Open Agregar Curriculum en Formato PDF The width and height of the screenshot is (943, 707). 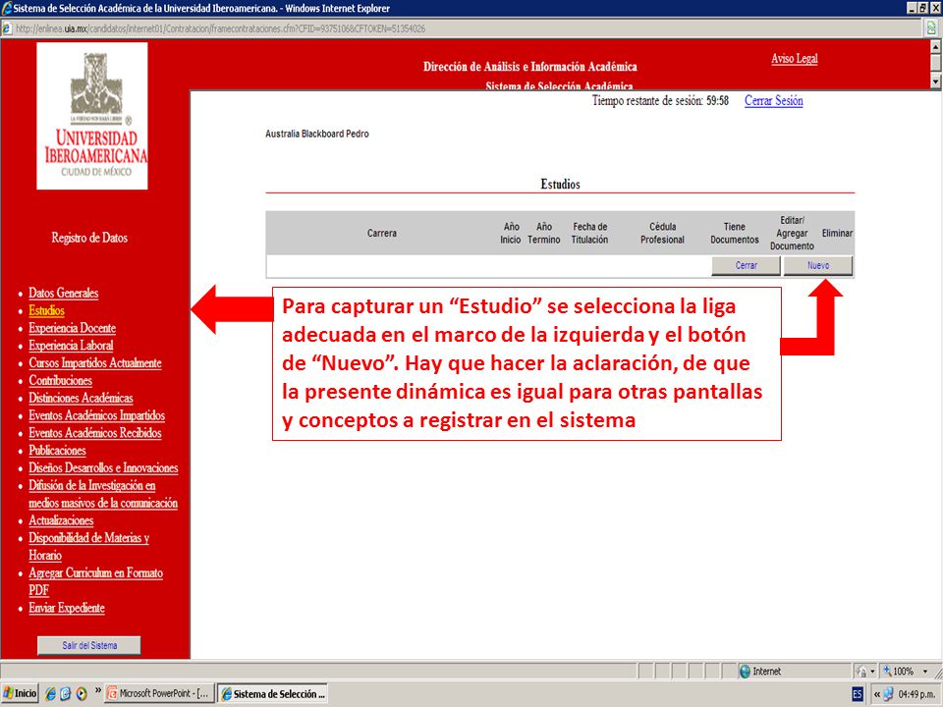coord(95,580)
